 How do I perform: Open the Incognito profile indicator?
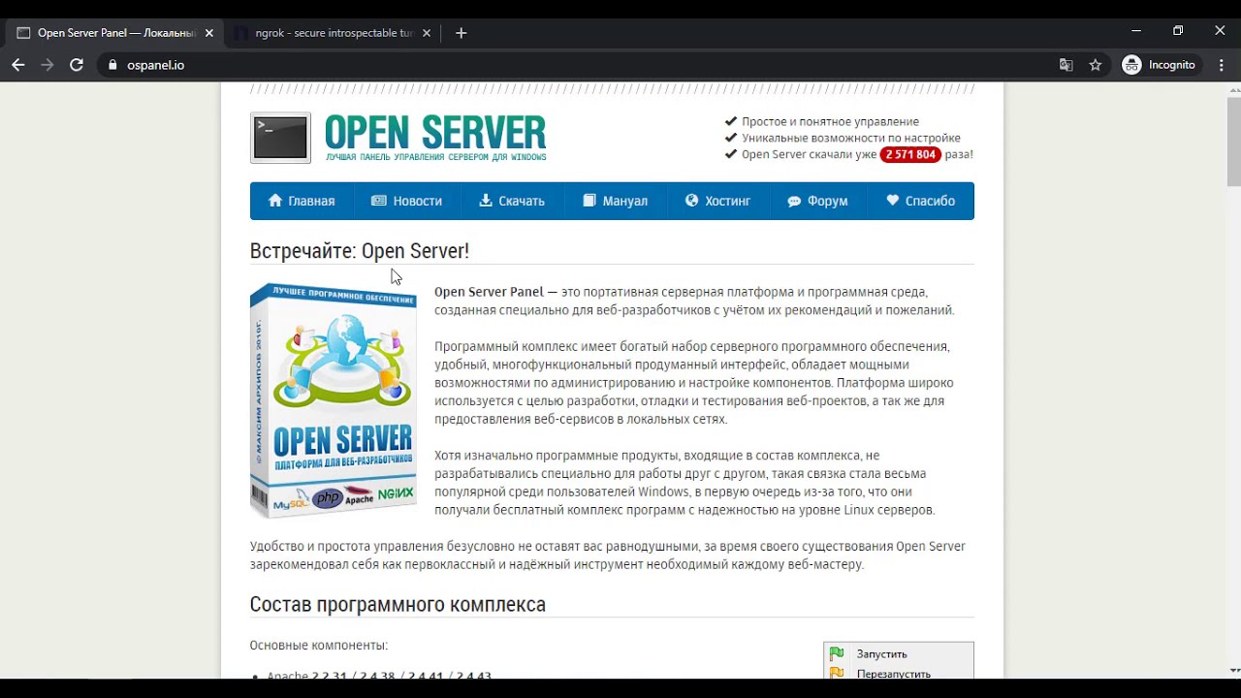[x=1160, y=65]
